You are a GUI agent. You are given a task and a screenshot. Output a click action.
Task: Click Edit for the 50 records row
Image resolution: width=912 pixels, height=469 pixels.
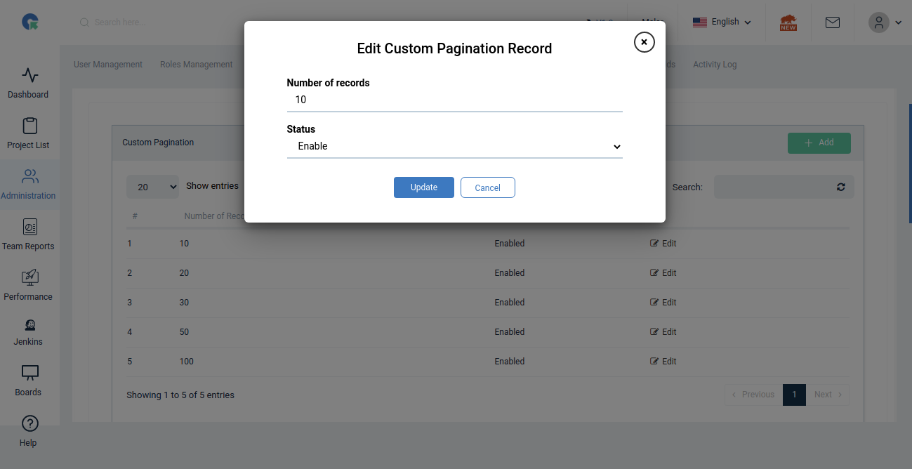point(663,332)
